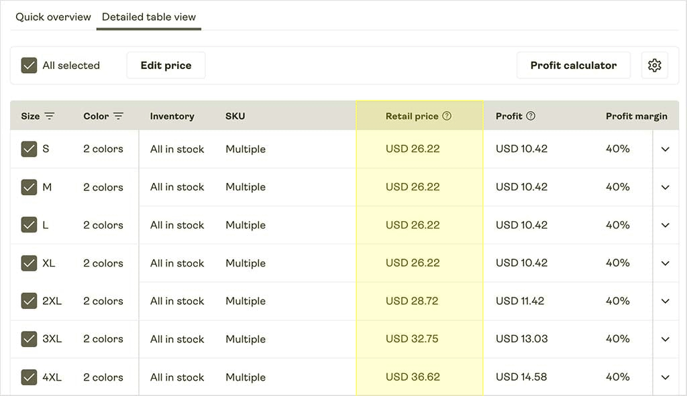This screenshot has width=687, height=396.
Task: Deselect the size S row checkbox
Action: coord(29,149)
